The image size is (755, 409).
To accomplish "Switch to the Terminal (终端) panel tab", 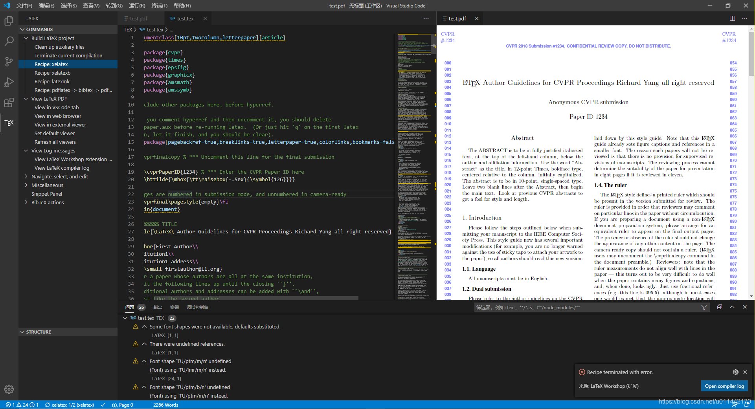I will [174, 307].
